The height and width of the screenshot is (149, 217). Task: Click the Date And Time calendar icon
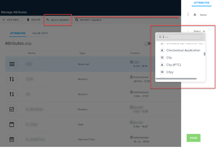tap(12, 139)
